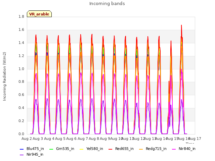Click the purple Nir945_in legend swatch
Viewport: 215px width, 161px height.
[21, 155]
